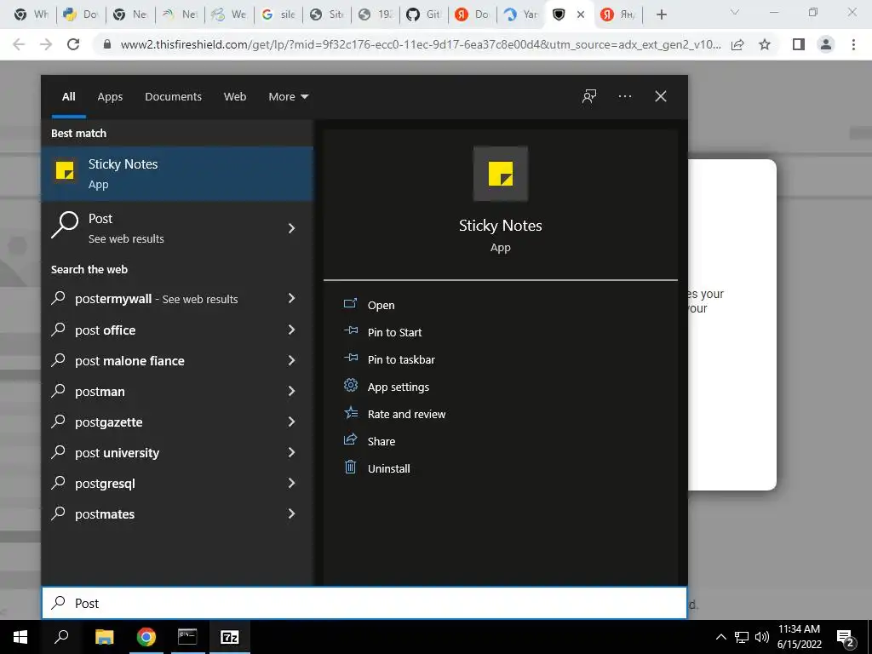Screen dimensions: 872x654
Task: Open Command Prompt from the taskbar
Action: coord(187,637)
